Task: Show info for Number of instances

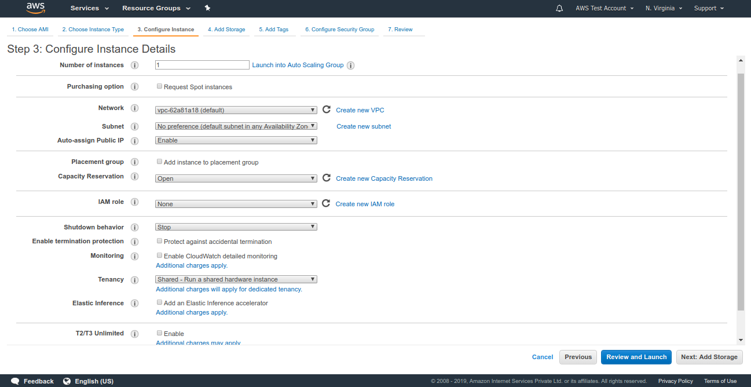Action: [x=135, y=65]
